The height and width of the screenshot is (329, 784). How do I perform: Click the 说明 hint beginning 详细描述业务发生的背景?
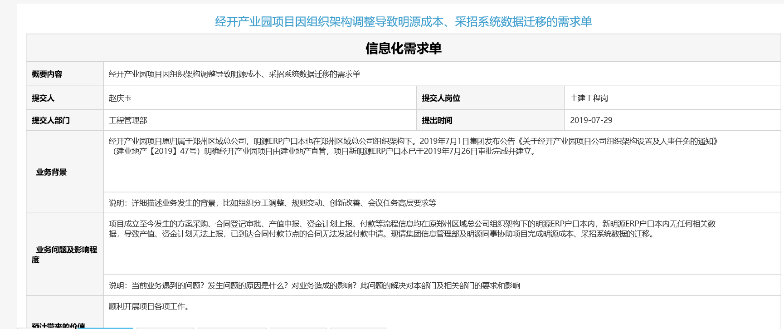click(273, 203)
